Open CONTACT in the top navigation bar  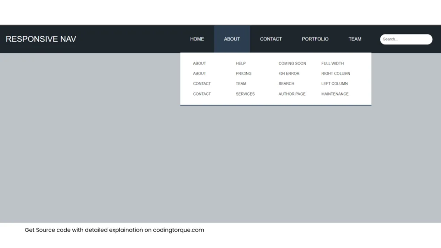pos(271,39)
